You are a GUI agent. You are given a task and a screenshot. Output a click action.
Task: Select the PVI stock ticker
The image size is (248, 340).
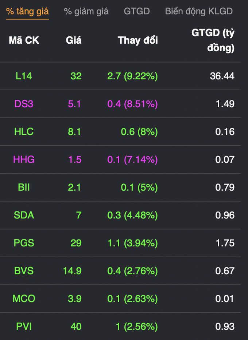24,327
